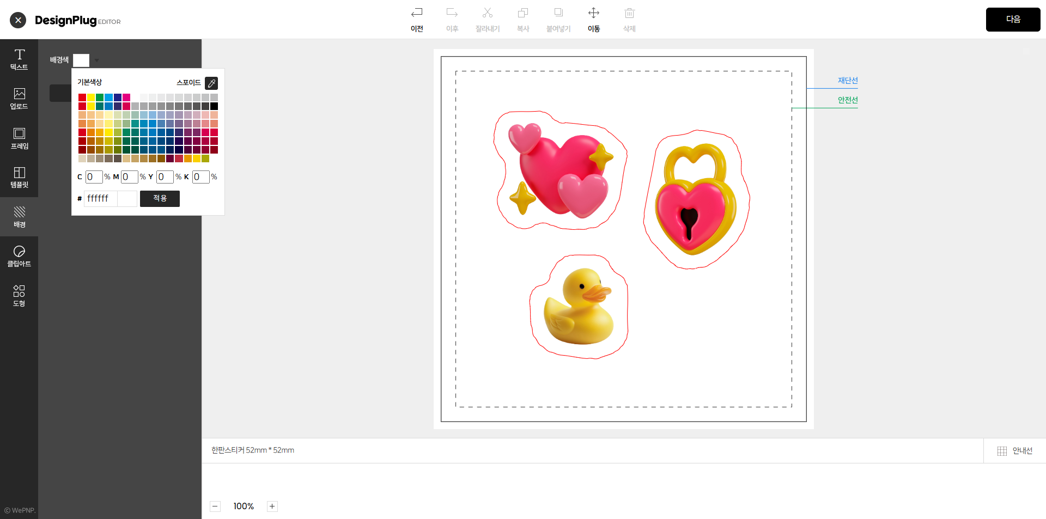
Task: Click the hex color input field
Action: coord(101,199)
